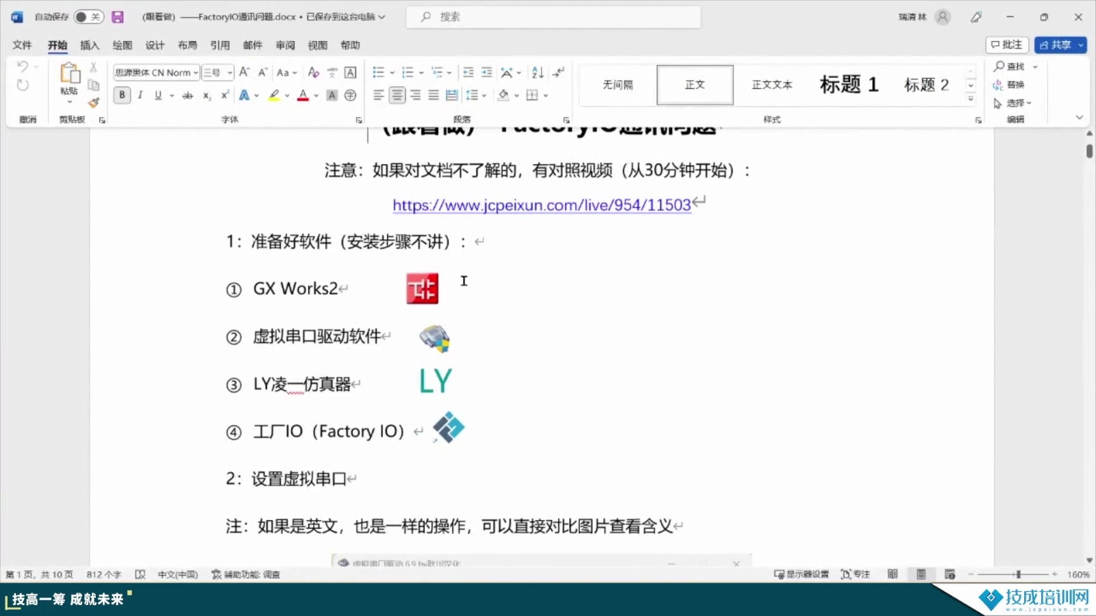
Task: Apply yellow text highlight color
Action: 274,95
